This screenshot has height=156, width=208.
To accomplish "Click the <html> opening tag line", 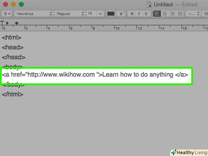I will [x=12, y=37].
